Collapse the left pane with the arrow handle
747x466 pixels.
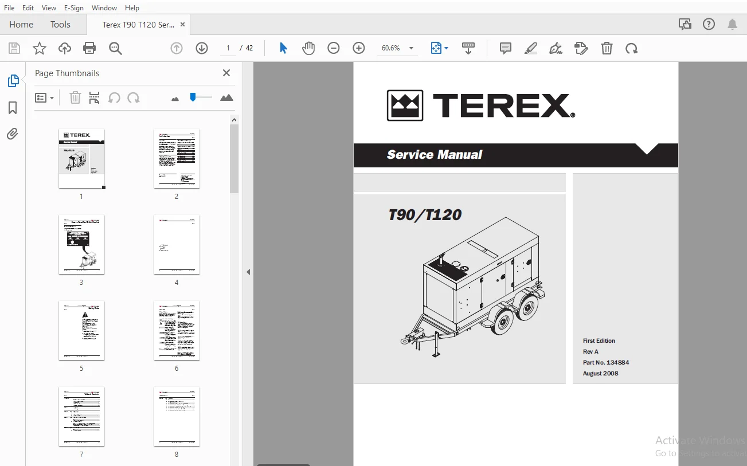pos(248,272)
